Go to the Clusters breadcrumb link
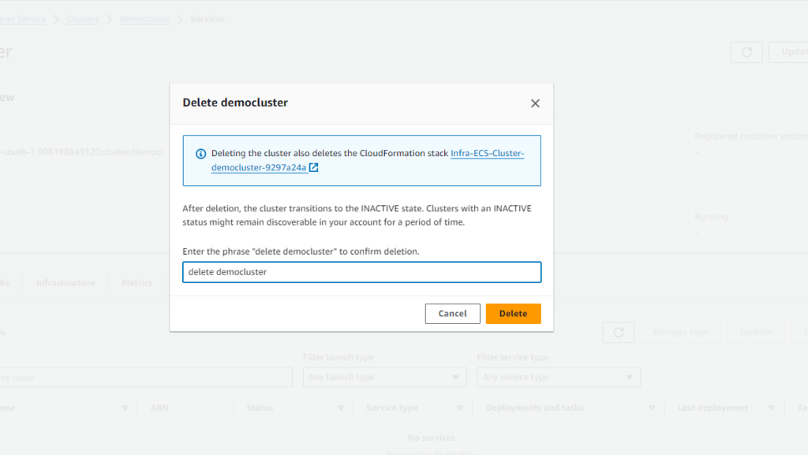The image size is (808, 455). 83,19
